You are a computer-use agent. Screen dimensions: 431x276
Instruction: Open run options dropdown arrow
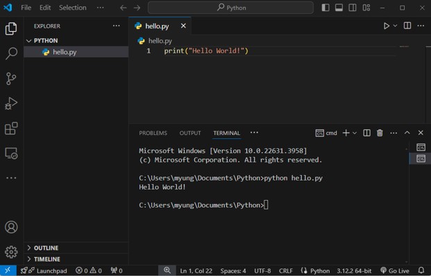point(396,26)
